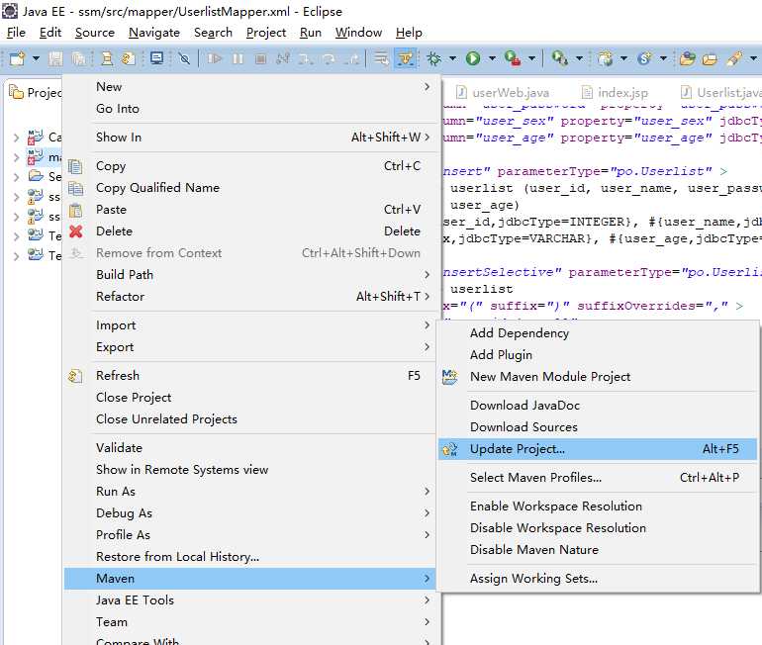Choose New Maven Module Project
The image size is (762, 645).
pos(598,377)
